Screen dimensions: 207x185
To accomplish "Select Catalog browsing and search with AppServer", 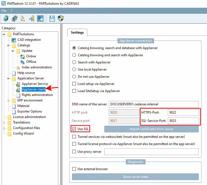I will (x=74, y=55).
